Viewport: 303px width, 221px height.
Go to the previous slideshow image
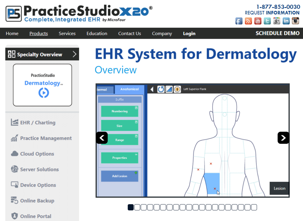pos(102,138)
